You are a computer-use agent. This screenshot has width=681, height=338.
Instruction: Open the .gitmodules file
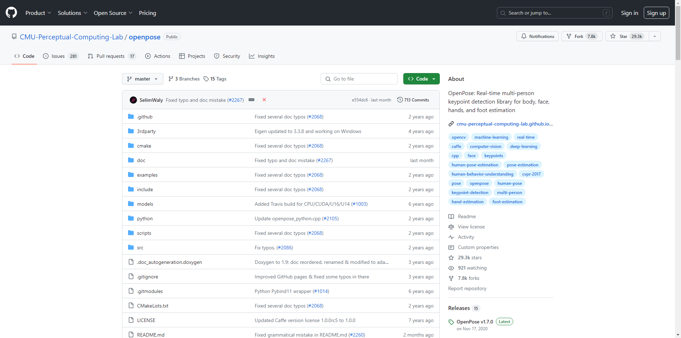(150, 291)
